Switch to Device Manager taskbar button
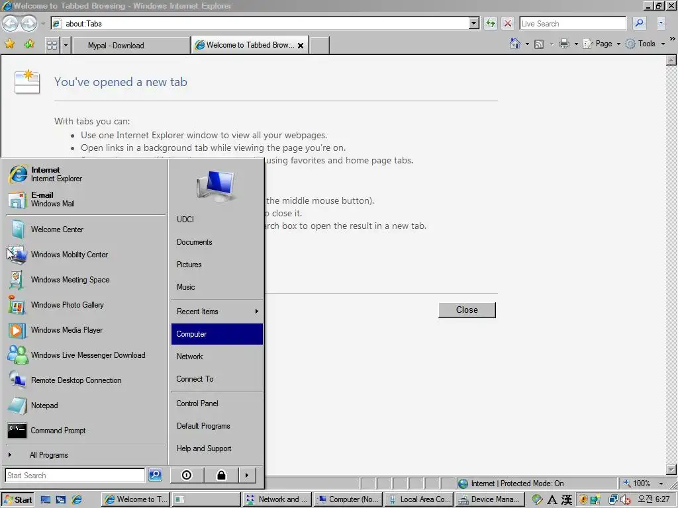 pos(491,499)
